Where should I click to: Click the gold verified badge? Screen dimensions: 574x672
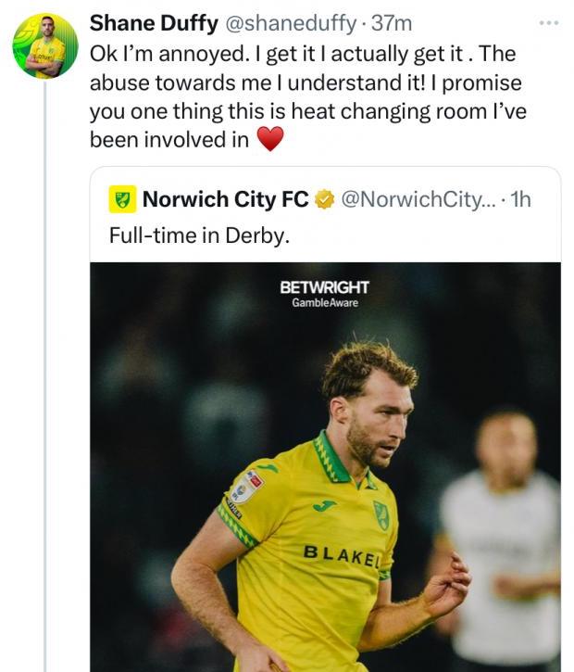pos(324,198)
